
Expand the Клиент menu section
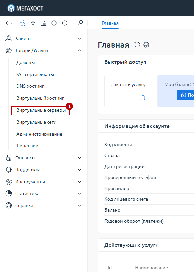43,38
